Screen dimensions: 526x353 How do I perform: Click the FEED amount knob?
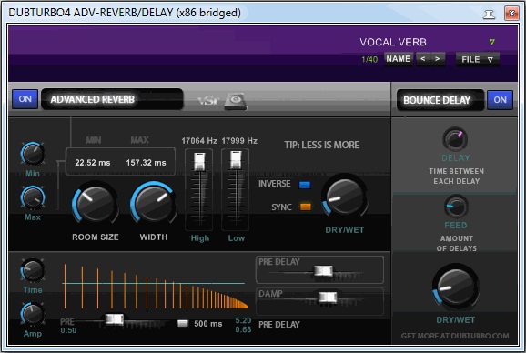(x=456, y=207)
